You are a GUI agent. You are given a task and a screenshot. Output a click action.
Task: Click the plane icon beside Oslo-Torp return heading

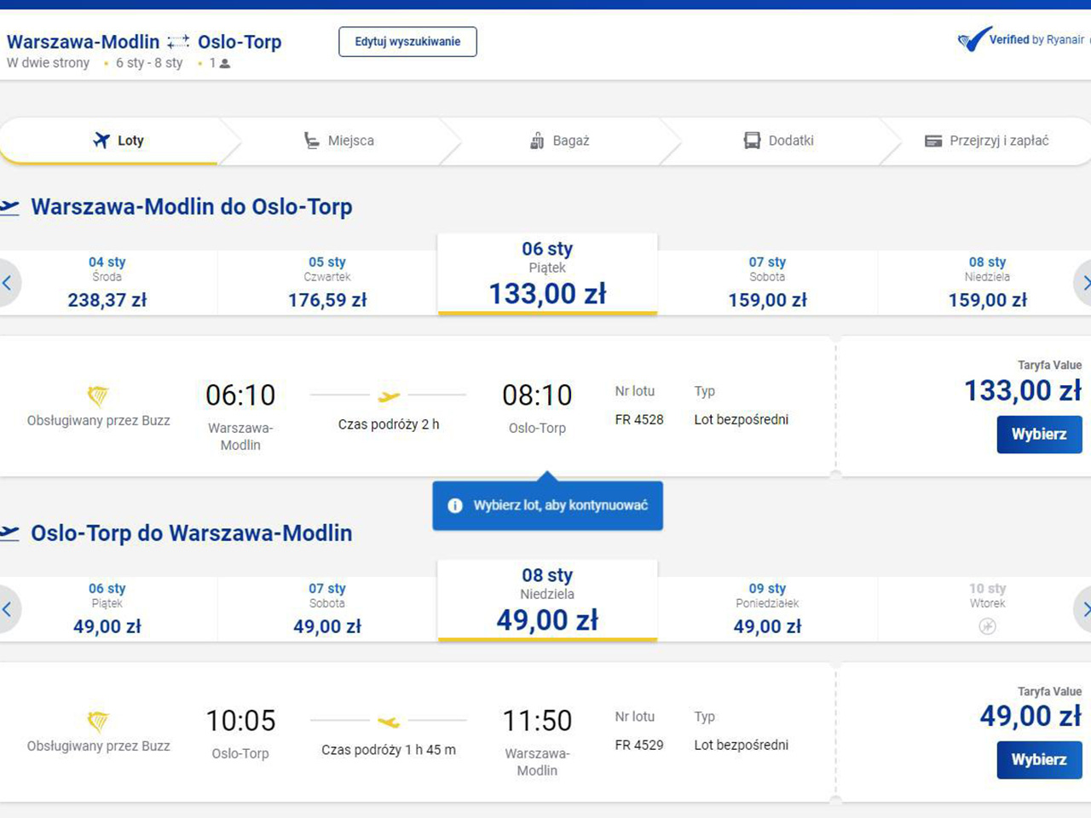pyautogui.click(x=9, y=533)
